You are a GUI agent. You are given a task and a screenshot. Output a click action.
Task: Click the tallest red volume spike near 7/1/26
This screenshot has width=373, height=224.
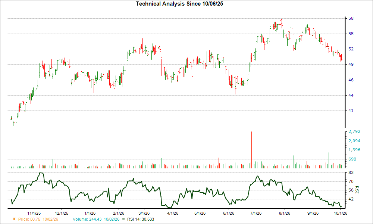[251, 150]
